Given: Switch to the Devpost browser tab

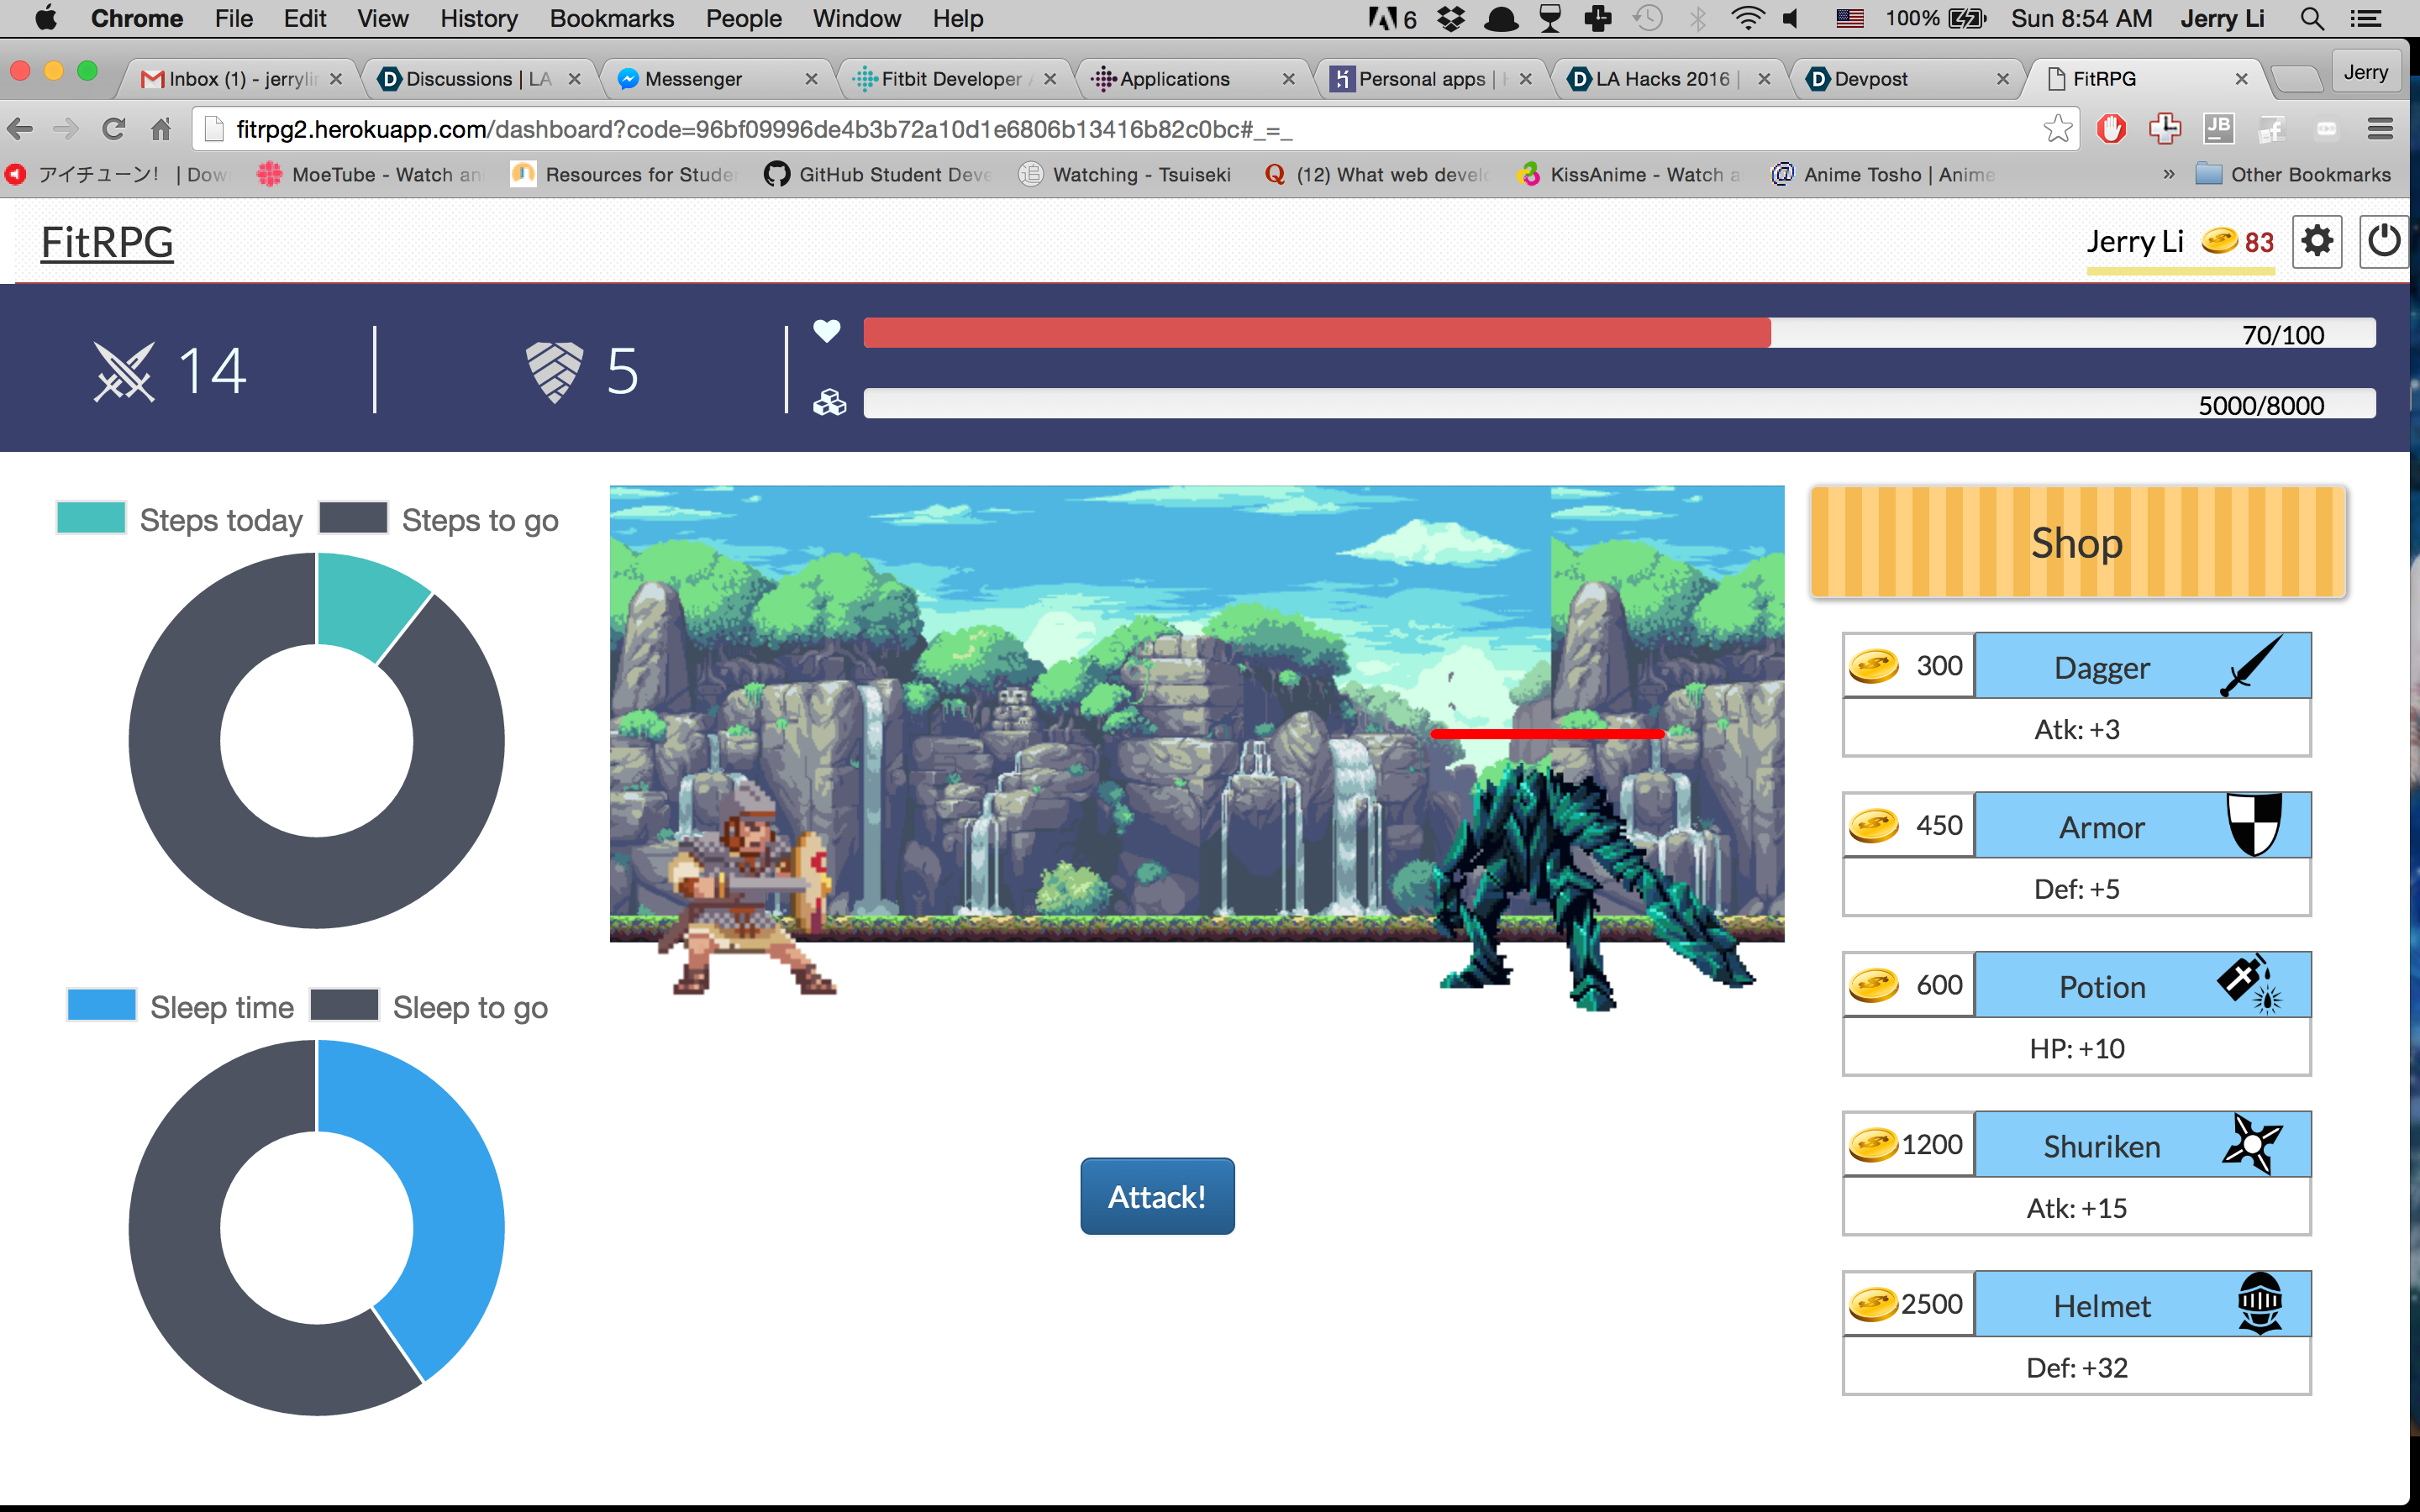Looking at the screenshot, I should 1872,78.
